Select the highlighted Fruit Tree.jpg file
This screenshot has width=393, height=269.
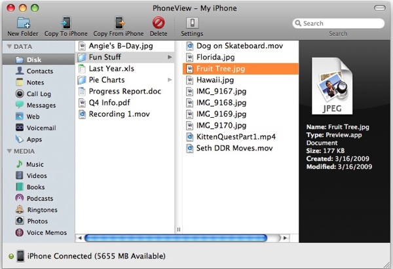tap(240, 69)
